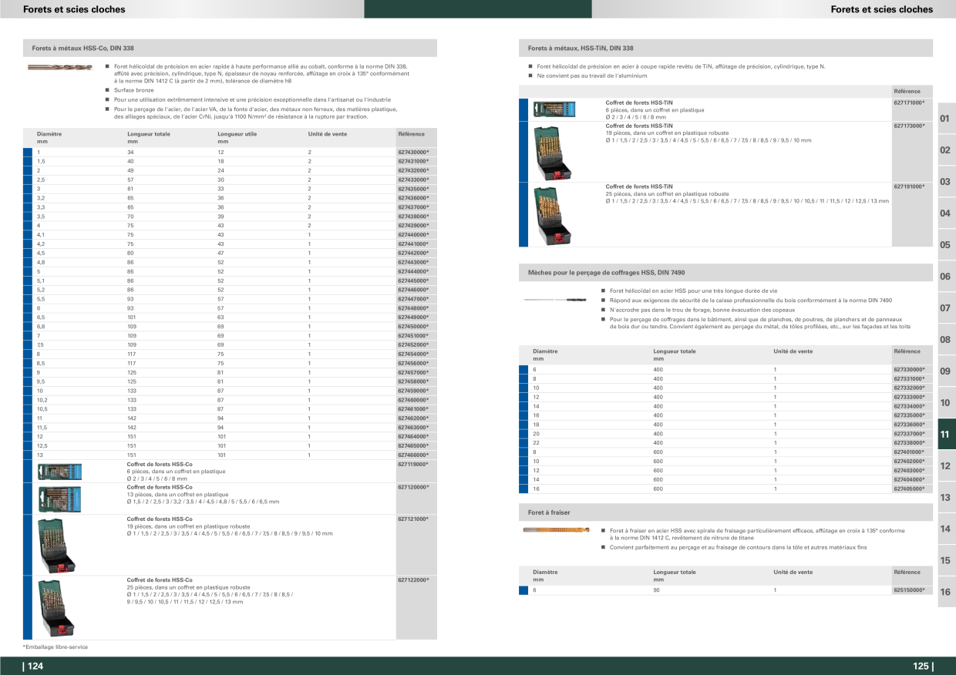Screen dimensions: 956x675
Task: Go to chapter tab 12
Action: click(x=946, y=466)
